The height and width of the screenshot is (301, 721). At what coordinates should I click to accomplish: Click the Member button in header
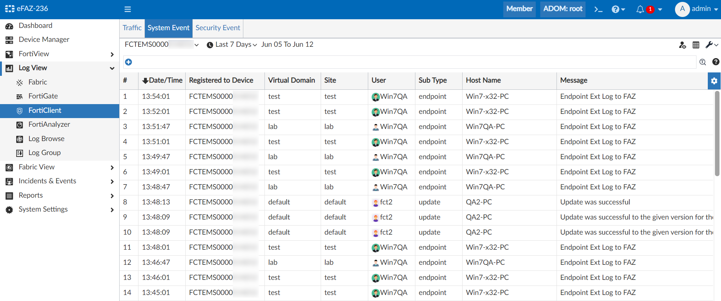tap(519, 9)
